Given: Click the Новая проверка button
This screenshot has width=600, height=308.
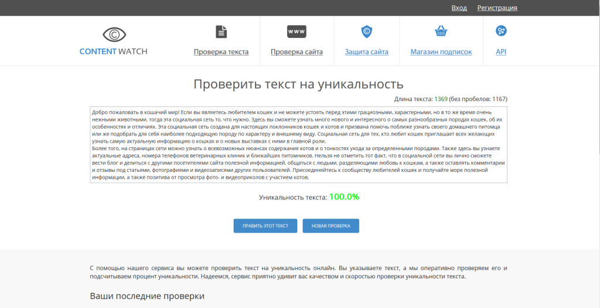Looking at the screenshot, I should tap(330, 226).
